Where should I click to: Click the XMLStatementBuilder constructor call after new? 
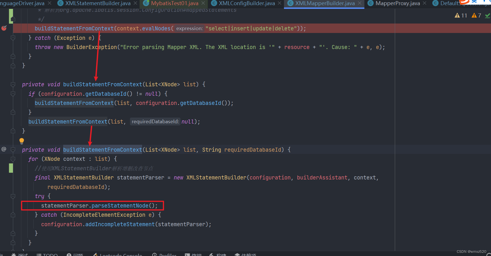[216, 177]
